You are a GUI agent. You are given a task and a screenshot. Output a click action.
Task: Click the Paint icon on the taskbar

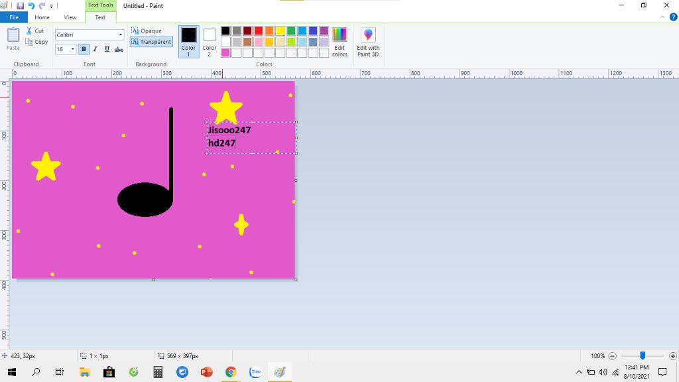coord(280,372)
